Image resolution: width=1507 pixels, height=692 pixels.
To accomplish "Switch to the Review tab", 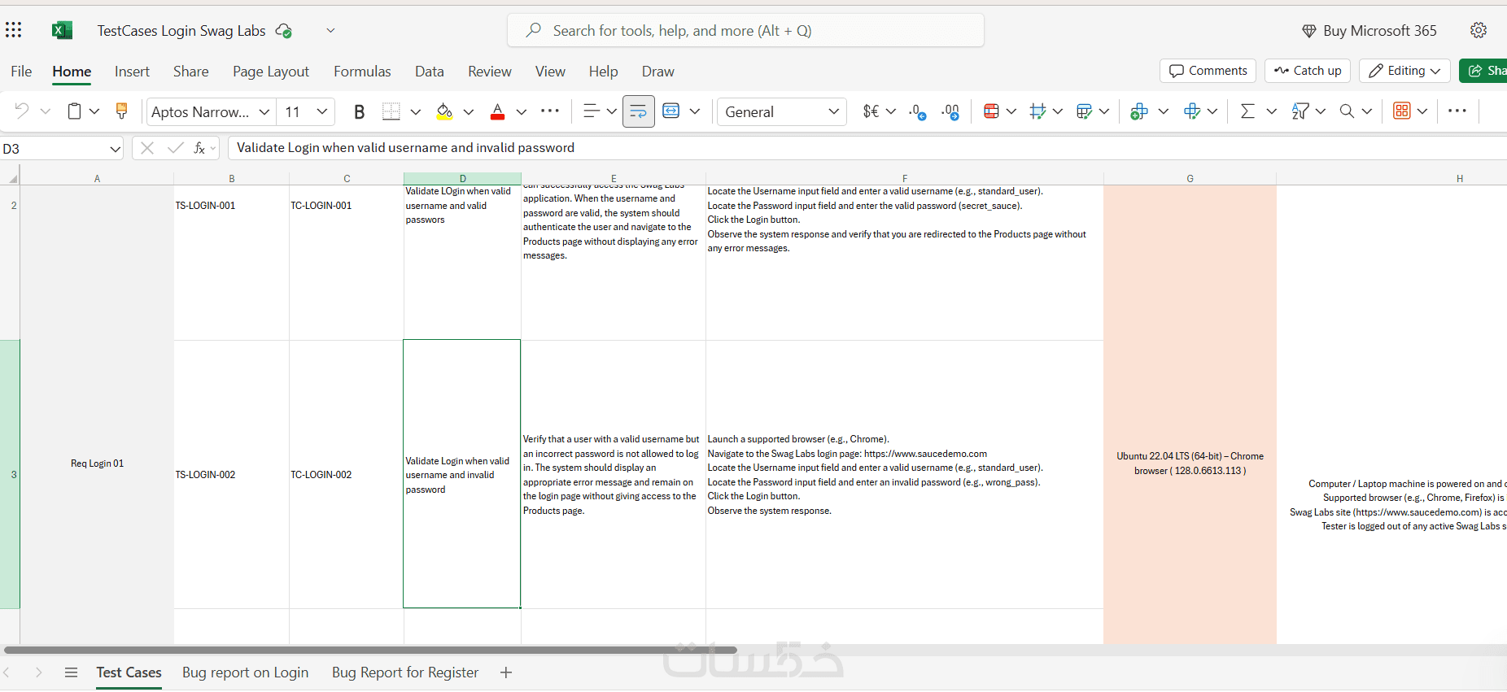I will click(490, 72).
